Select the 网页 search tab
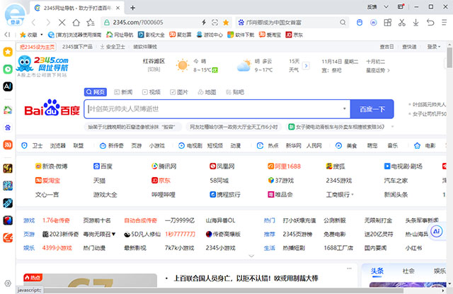Viewport: 453px width, 294px height. click(x=96, y=92)
